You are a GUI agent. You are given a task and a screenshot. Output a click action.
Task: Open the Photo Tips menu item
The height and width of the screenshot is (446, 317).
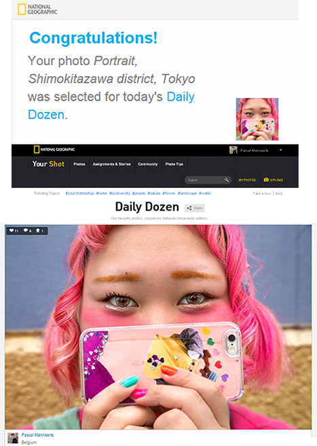174,164
